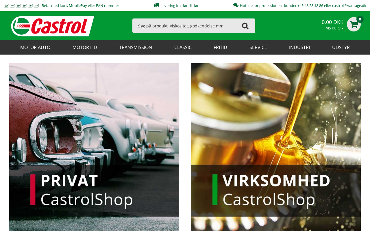Open the PRIVAT CastrolShop banner
Screen dimensions: 370x231
tap(94, 147)
